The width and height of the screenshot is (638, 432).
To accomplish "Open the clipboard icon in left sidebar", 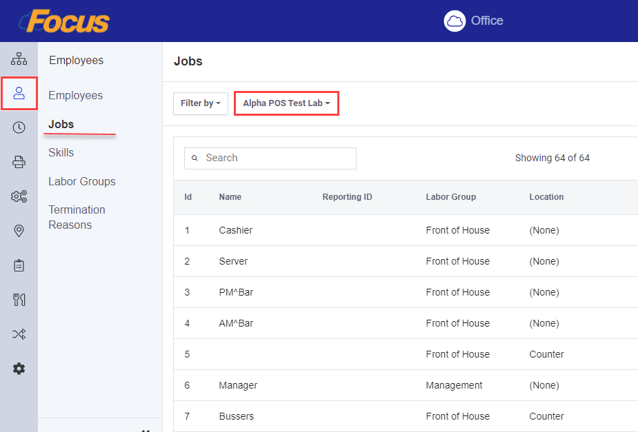I will [19, 265].
